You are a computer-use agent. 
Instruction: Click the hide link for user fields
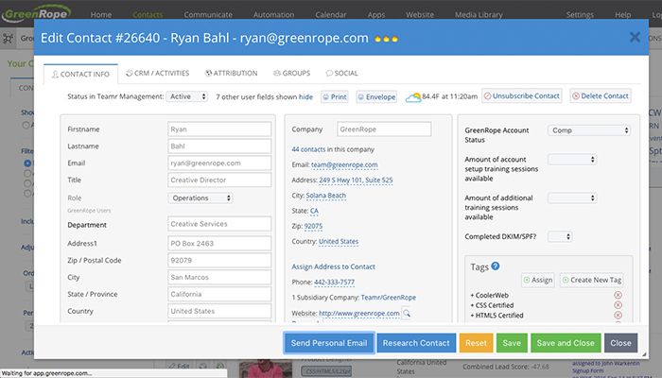point(305,96)
